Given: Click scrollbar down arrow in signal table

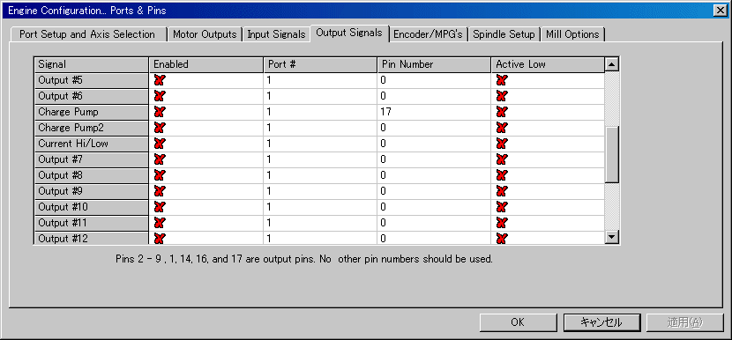Looking at the screenshot, I should click(x=611, y=238).
